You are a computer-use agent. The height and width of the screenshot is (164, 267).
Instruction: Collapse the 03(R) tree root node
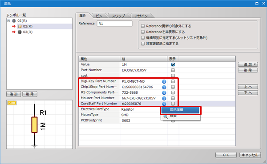[x=8, y=21]
